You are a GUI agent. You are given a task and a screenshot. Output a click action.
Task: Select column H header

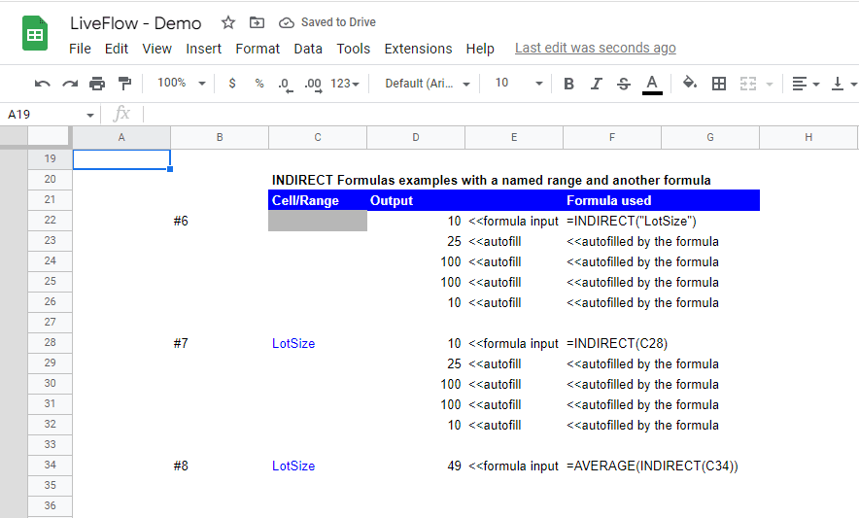tap(808, 138)
